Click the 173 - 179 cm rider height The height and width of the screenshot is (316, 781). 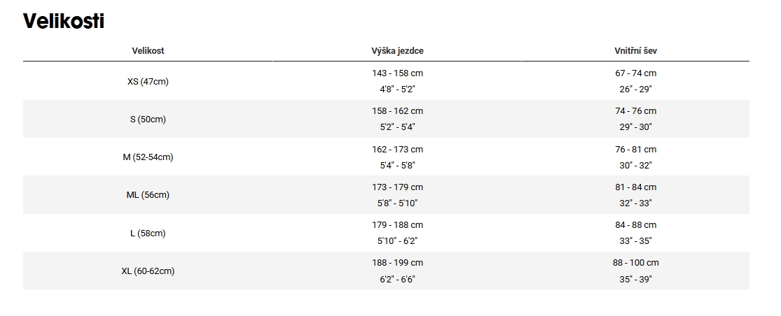[397, 187]
